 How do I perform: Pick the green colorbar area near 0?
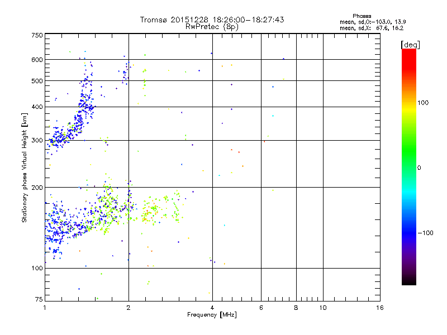pyautogui.click(x=408, y=167)
